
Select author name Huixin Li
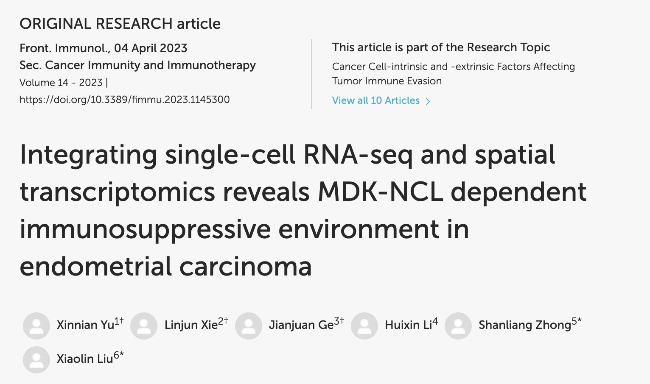[408, 325]
